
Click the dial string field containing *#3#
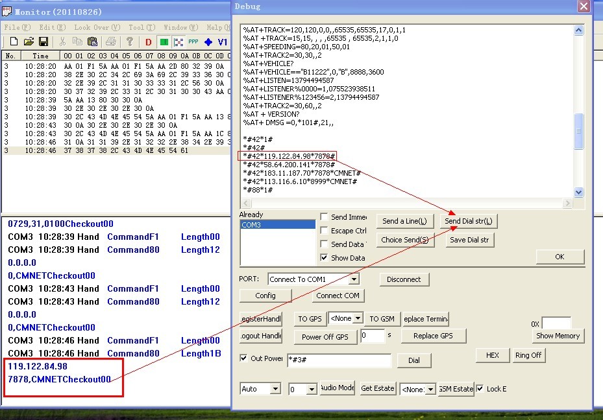click(339, 360)
